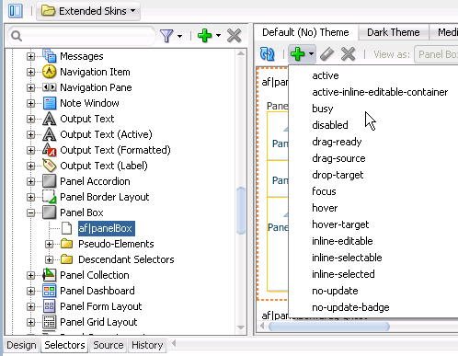The height and width of the screenshot is (356, 458).
Task: Click the Panel Form Layout icon
Action: point(49,306)
